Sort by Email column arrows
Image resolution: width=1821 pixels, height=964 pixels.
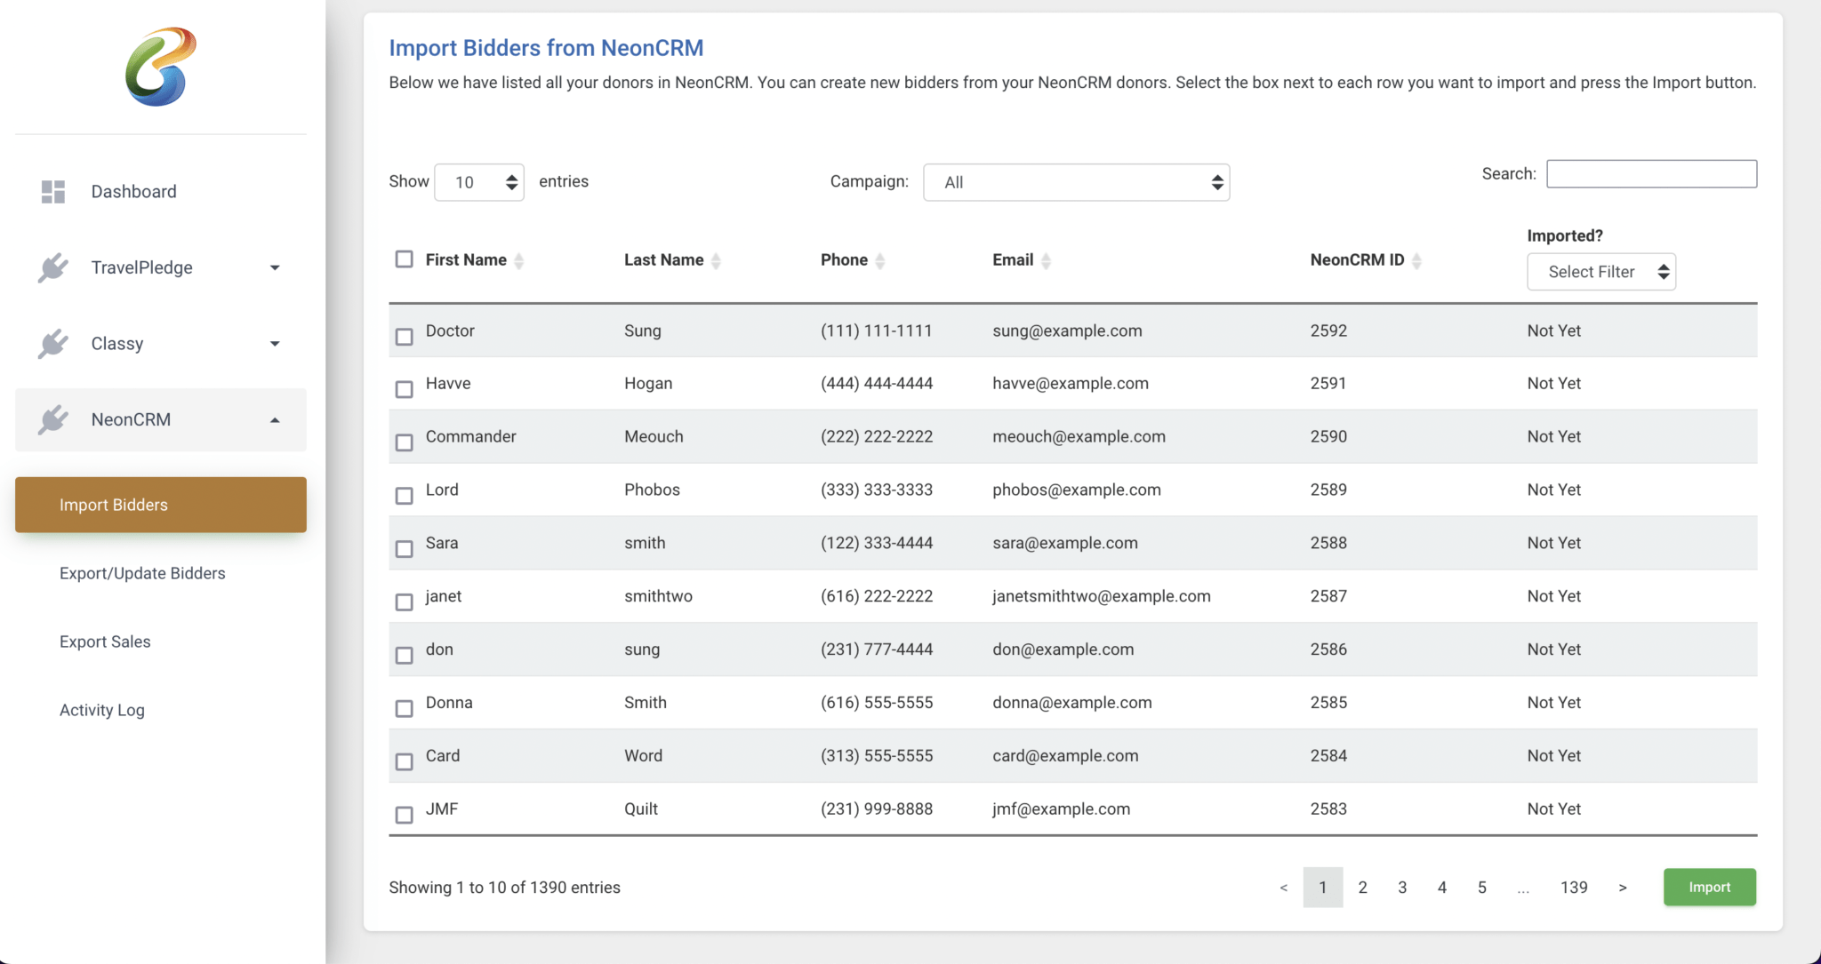(x=1046, y=260)
